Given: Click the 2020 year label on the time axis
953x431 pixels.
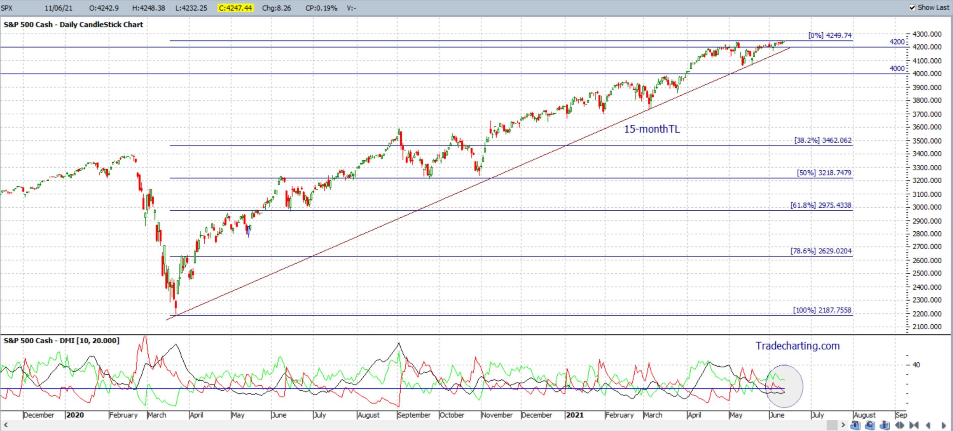Looking at the screenshot, I should 75,415.
